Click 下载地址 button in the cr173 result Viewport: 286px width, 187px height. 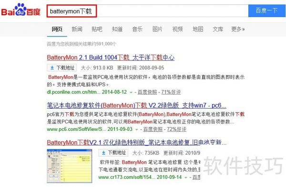coord(113,153)
